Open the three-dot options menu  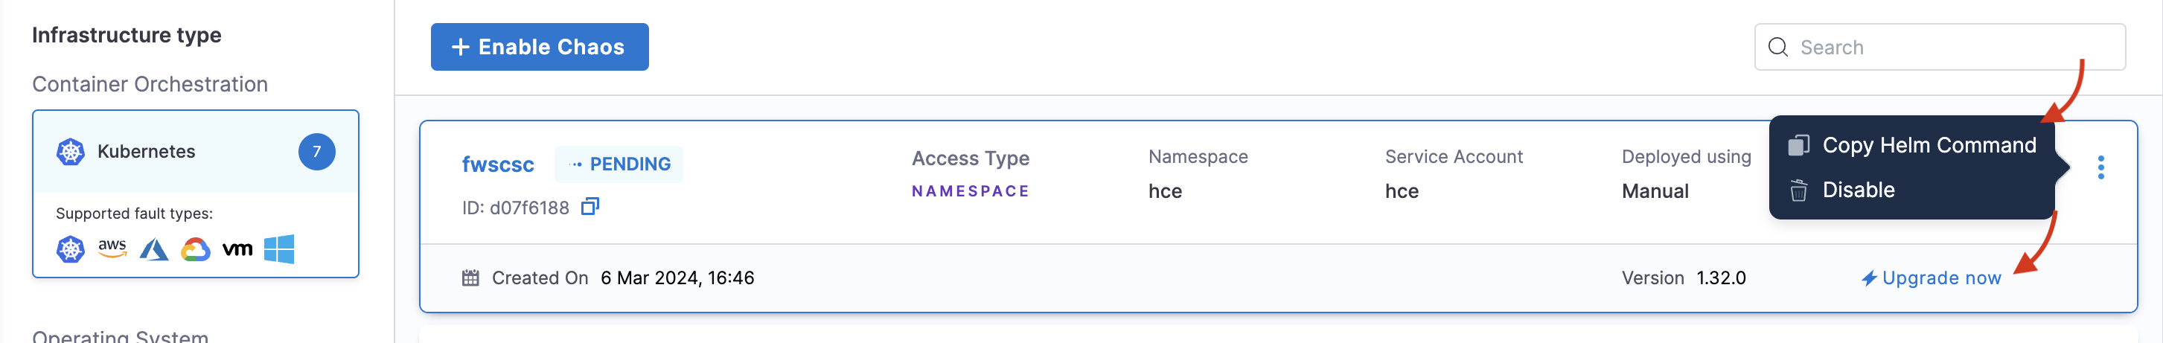pos(2100,167)
